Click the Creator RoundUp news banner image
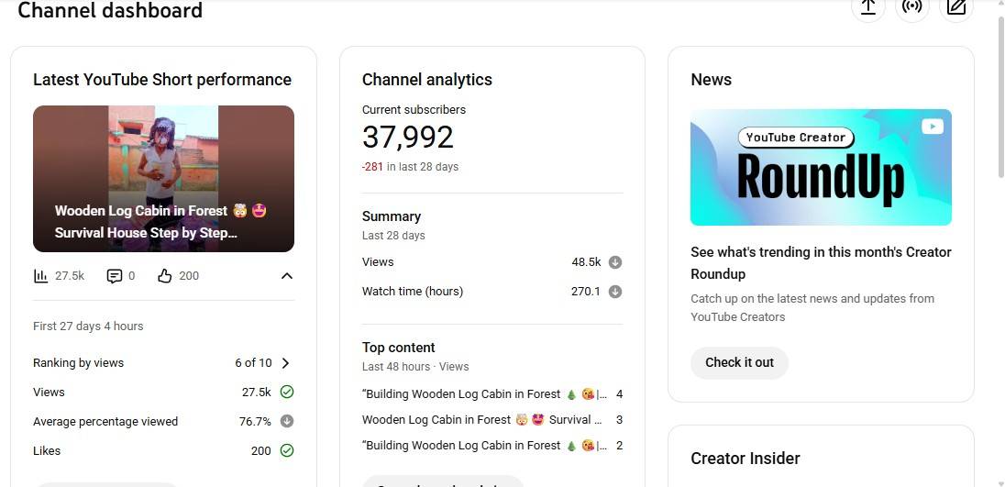The image size is (1005, 487). pos(821,167)
